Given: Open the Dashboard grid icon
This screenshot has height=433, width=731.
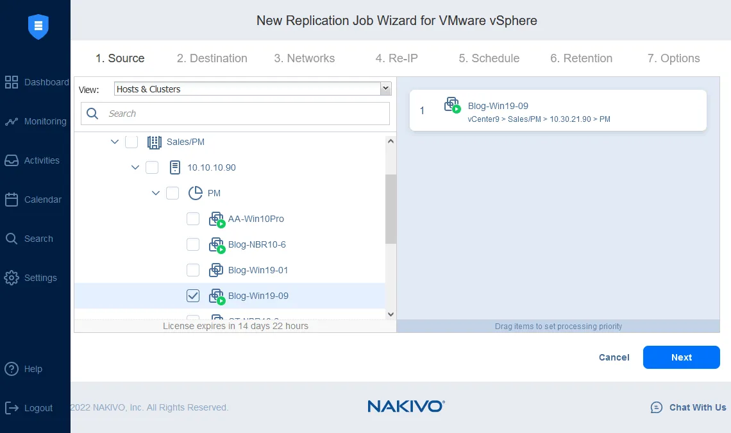Looking at the screenshot, I should [12, 82].
